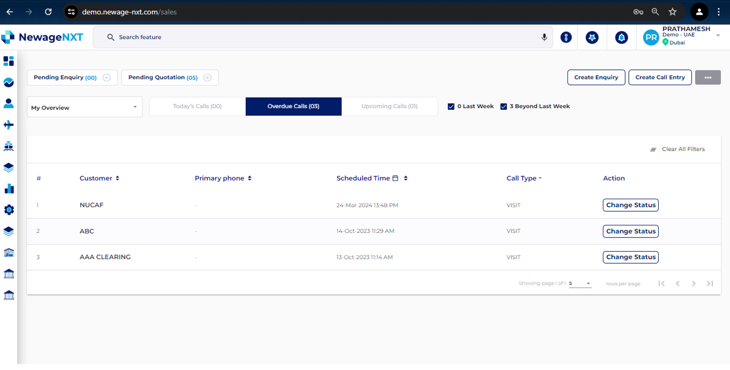The image size is (730, 370).
Task: Expand the Call Type column filter arrow
Action: [540, 179]
